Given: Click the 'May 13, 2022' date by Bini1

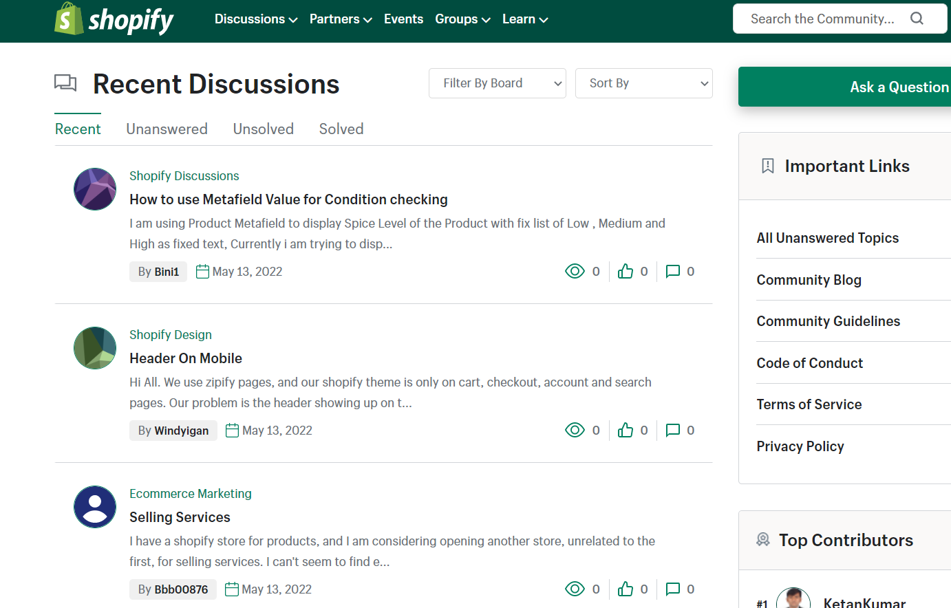Looking at the screenshot, I should click(x=247, y=272).
